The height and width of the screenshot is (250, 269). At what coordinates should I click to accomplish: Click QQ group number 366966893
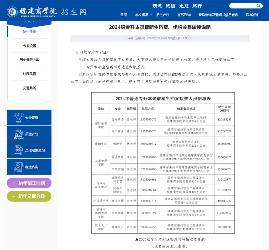coord(224,144)
